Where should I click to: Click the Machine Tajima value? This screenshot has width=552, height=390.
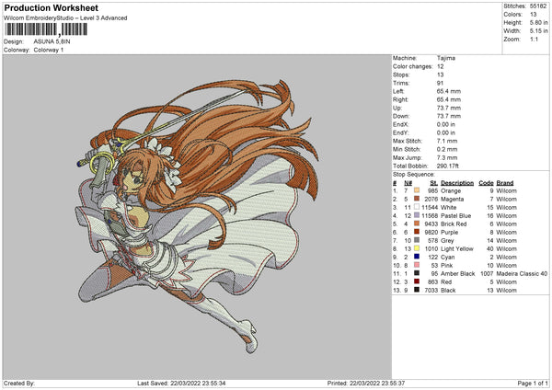tap(446, 57)
